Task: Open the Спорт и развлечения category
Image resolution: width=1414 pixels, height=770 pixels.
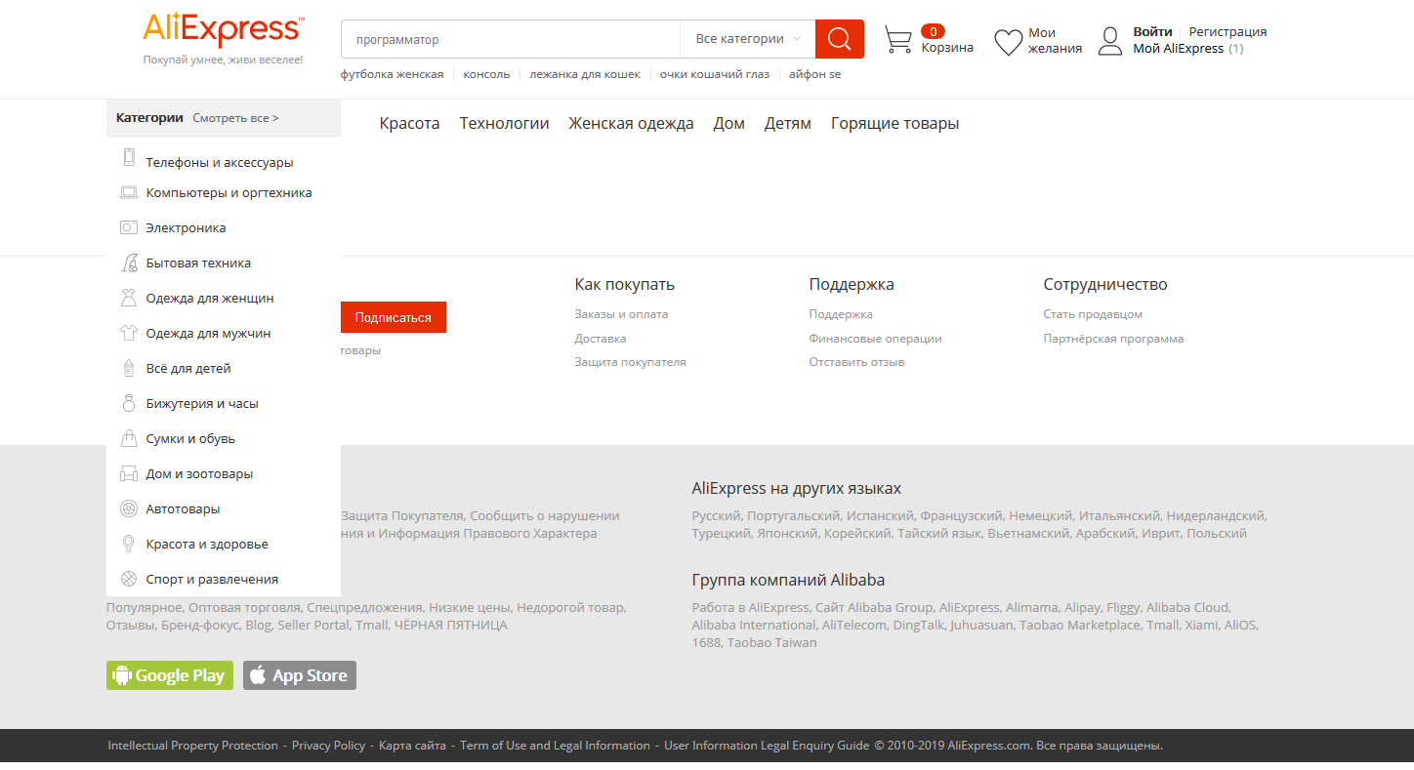Action: click(212, 580)
